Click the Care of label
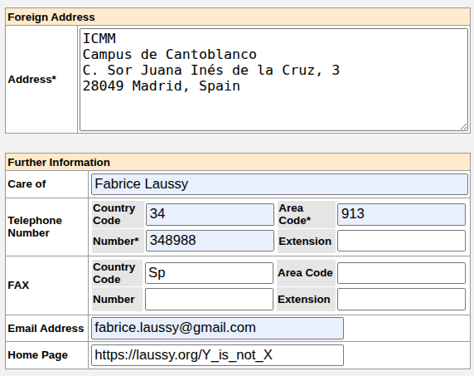The height and width of the screenshot is (376, 474). [x=27, y=184]
